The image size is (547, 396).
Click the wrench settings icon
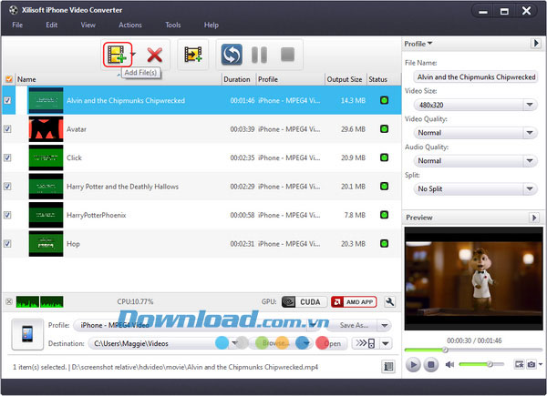390,302
